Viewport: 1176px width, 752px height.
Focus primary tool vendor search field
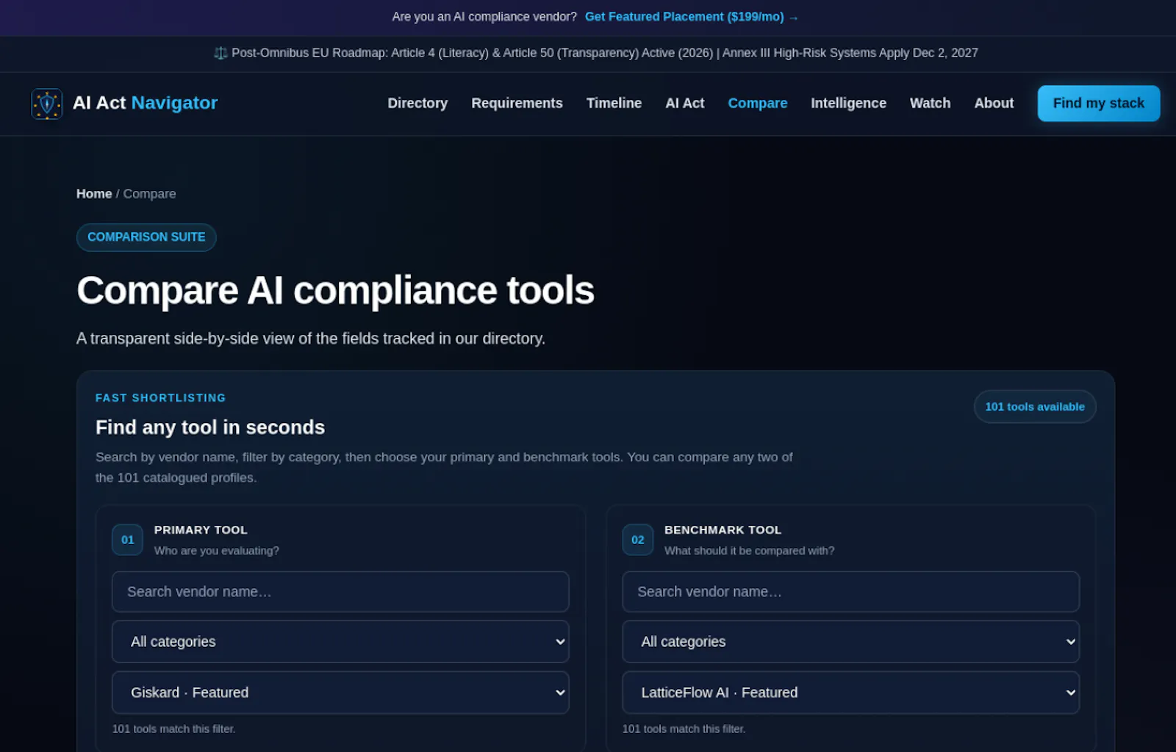[340, 592]
